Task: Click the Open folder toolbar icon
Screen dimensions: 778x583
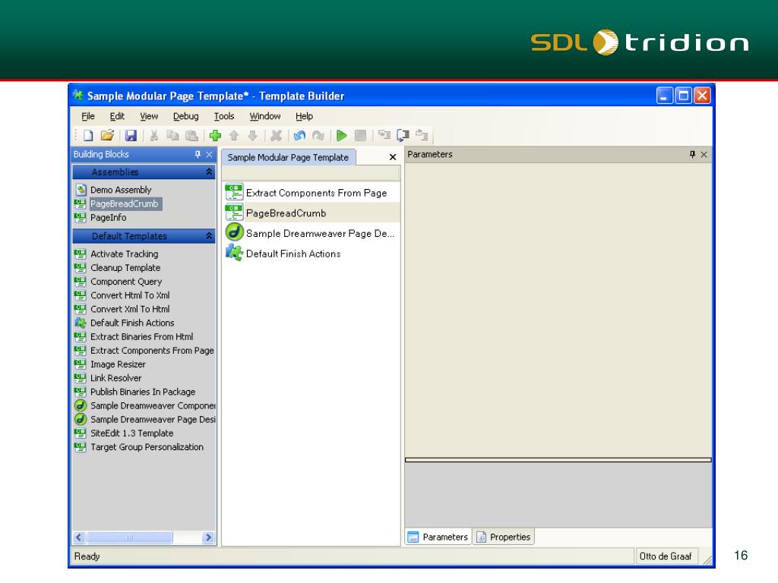Action: click(107, 136)
